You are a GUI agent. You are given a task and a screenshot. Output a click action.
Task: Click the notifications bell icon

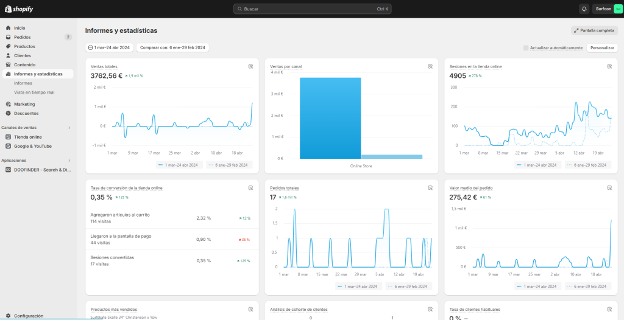point(584,9)
